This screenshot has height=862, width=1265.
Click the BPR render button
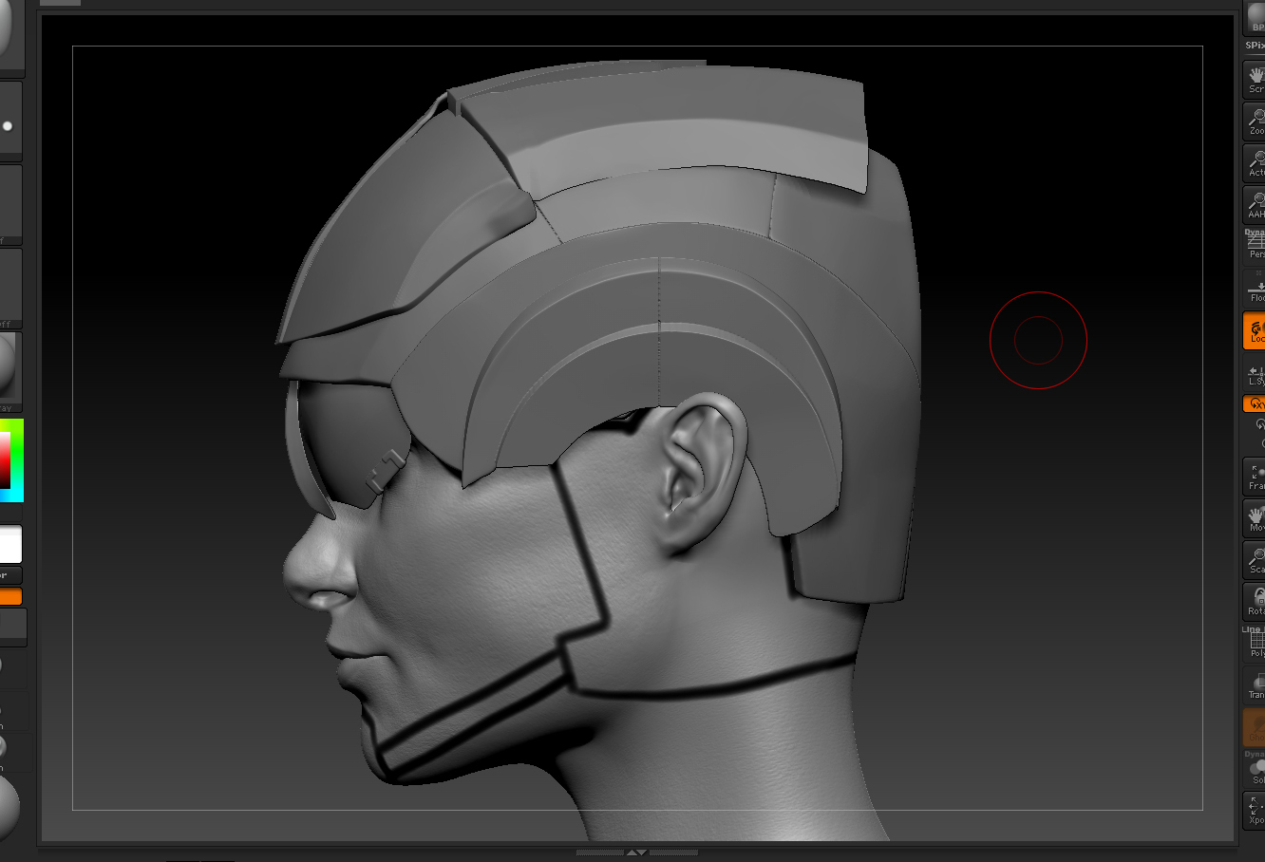(x=1256, y=18)
